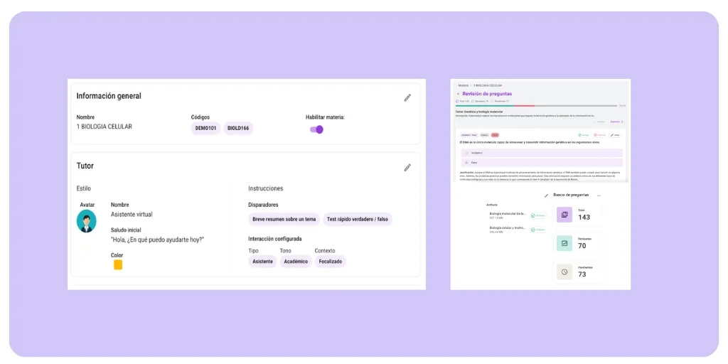The image size is (728, 364).
Task: Edit the Información general section
Action: click(x=407, y=98)
